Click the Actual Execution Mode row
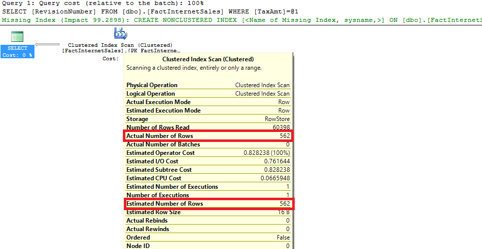482x249 pixels. (208, 102)
